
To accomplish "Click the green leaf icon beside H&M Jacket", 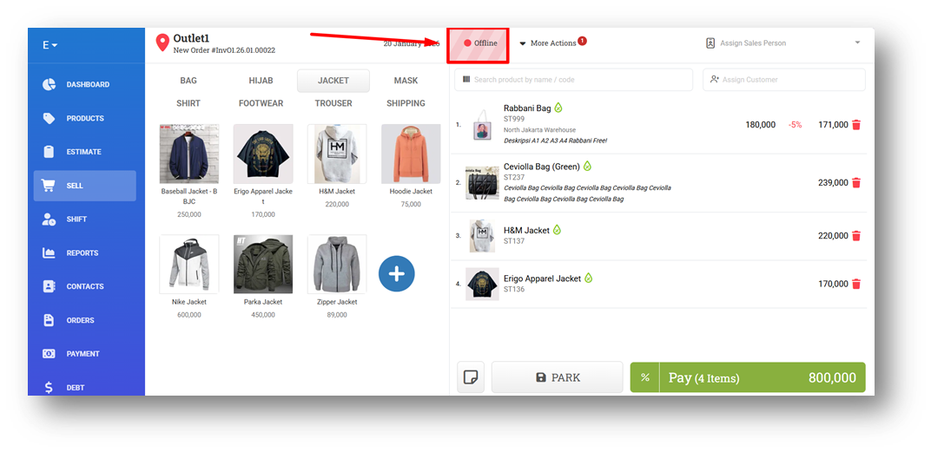I will [557, 230].
